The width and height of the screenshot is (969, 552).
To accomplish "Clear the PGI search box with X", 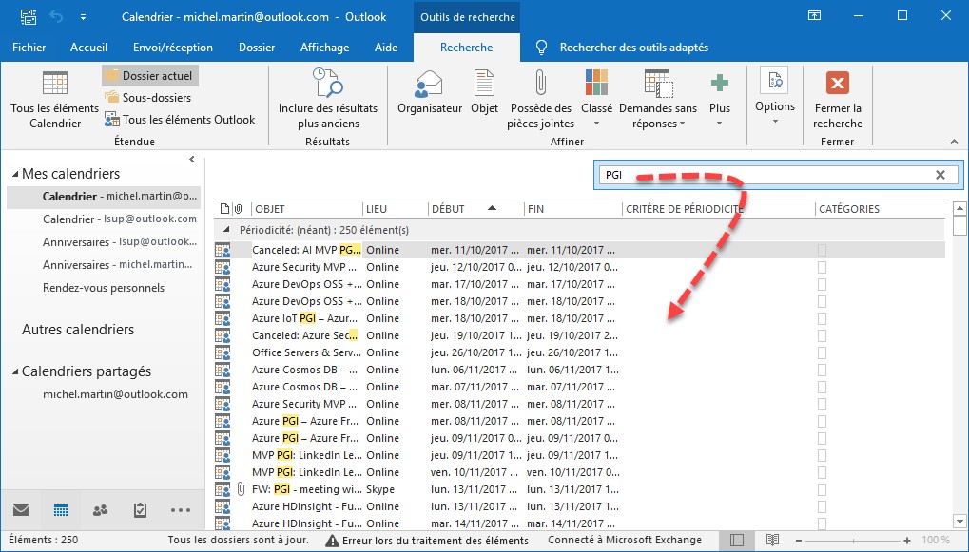I will pos(940,175).
